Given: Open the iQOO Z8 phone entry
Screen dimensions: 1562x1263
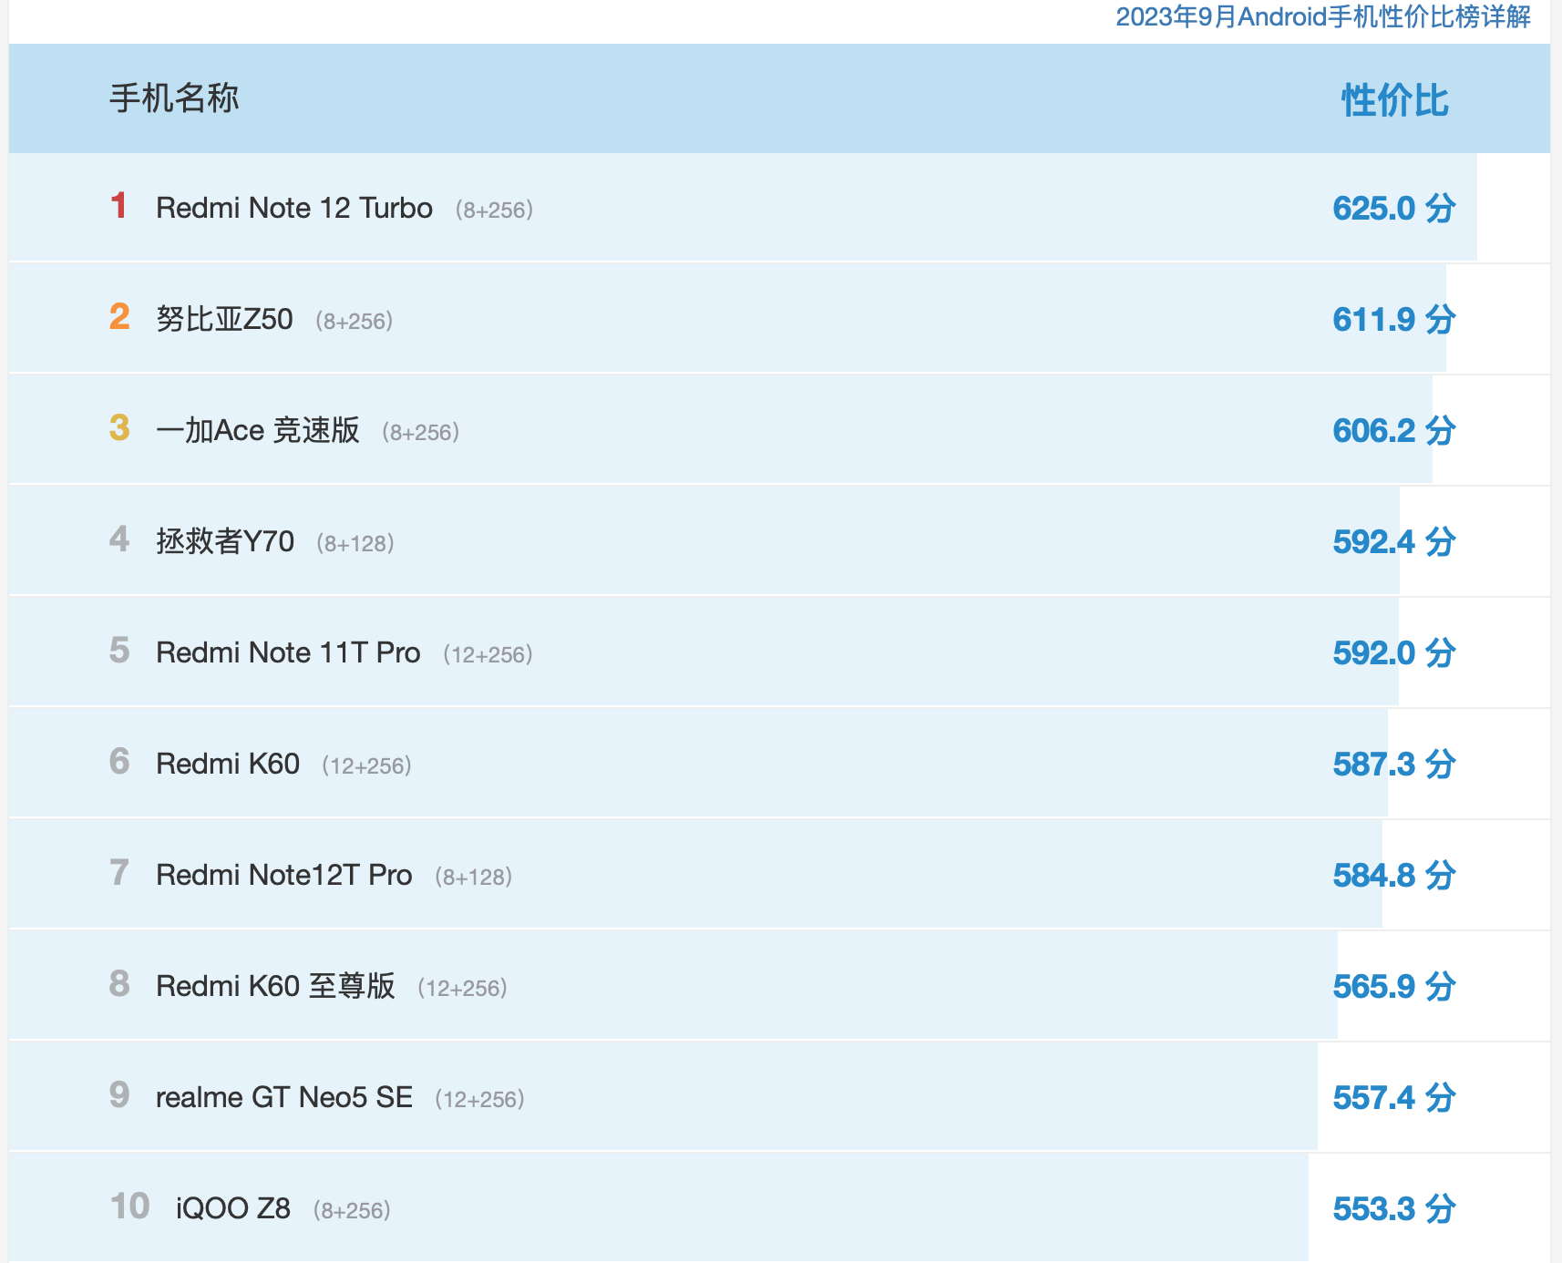Looking at the screenshot, I should pos(232,1209).
